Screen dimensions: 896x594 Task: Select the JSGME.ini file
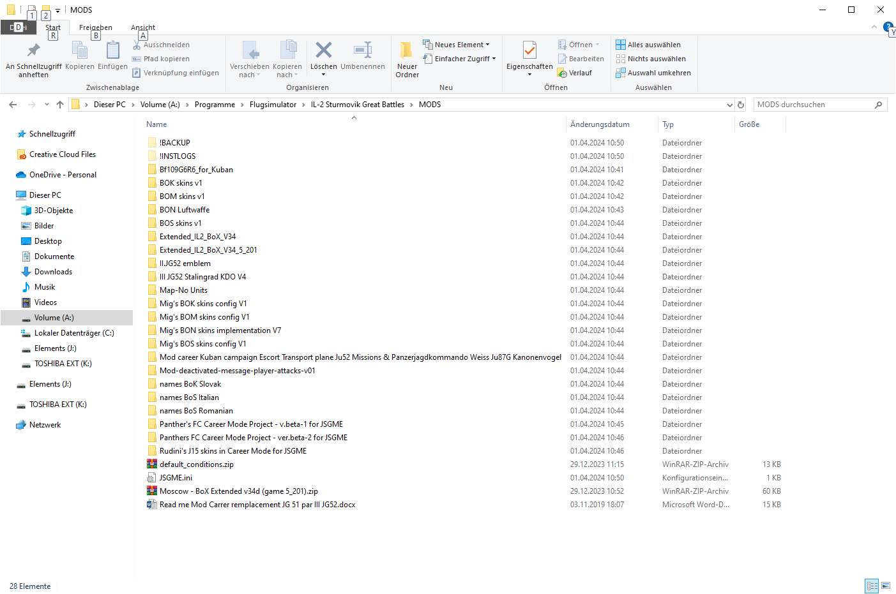(176, 478)
